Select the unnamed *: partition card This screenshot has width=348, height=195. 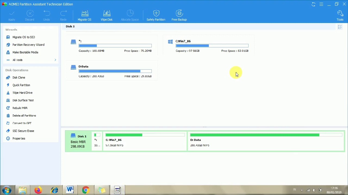click(111, 45)
